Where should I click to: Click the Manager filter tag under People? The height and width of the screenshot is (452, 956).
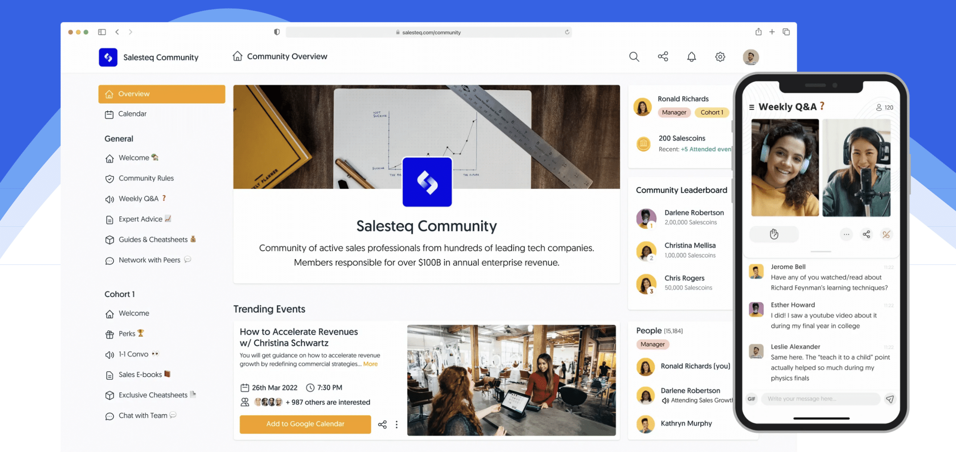(x=653, y=344)
